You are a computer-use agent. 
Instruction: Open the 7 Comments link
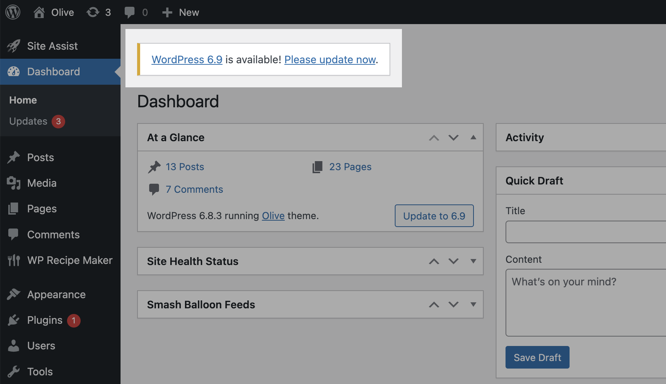tap(194, 189)
